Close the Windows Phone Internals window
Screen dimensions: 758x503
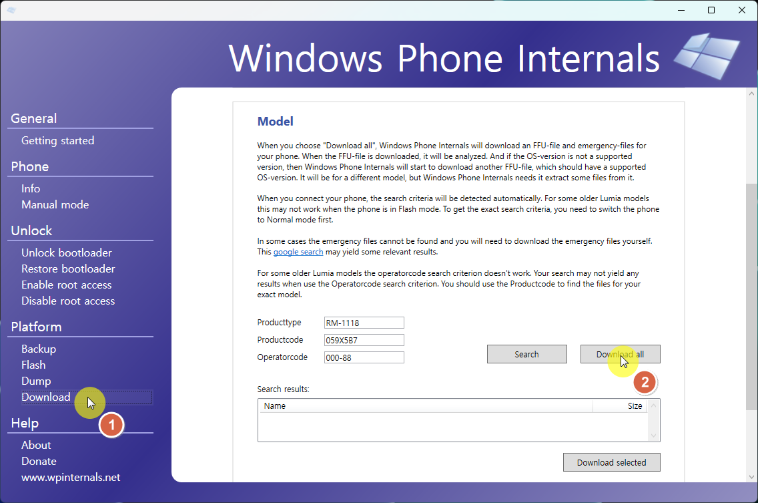click(x=741, y=10)
